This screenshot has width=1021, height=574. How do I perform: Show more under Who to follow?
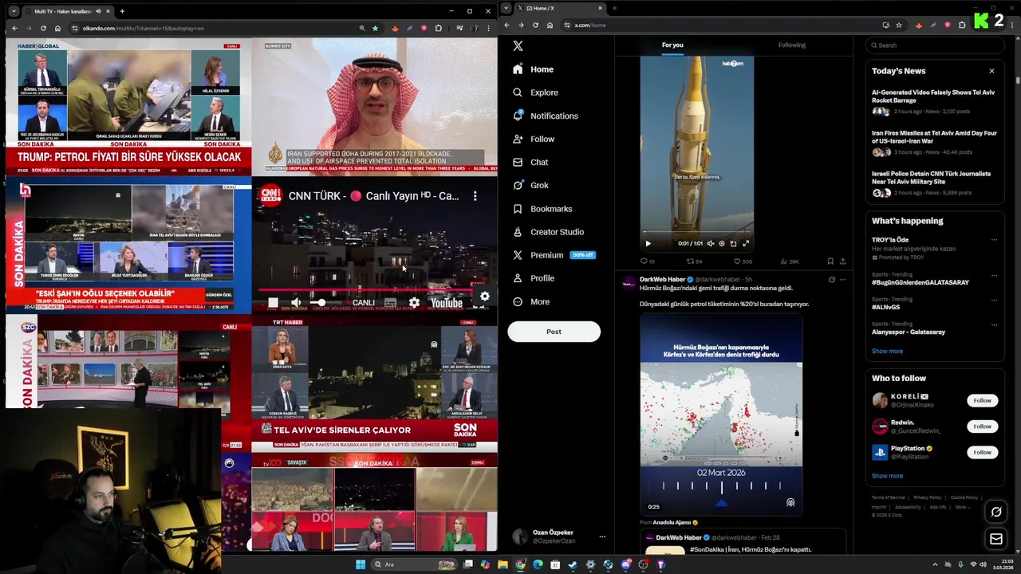[887, 476]
